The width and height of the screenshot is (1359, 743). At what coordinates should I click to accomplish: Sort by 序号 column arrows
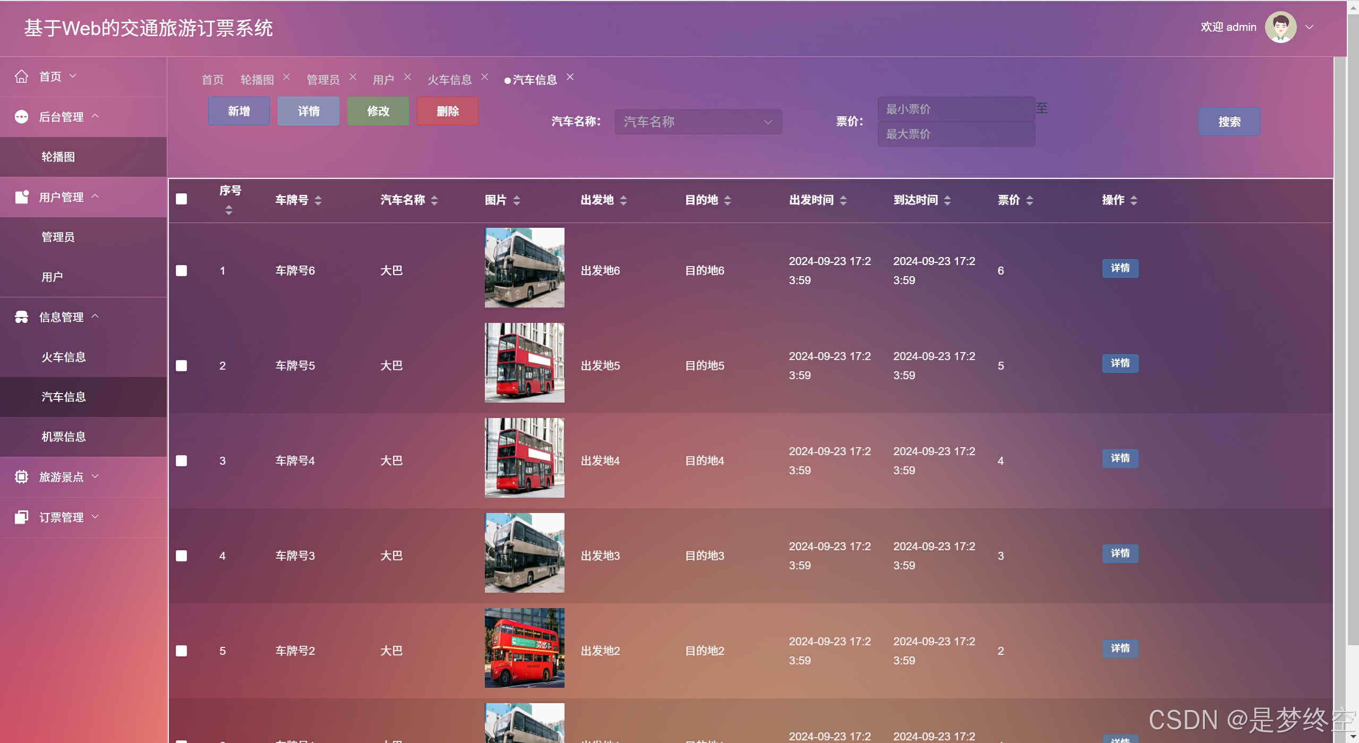click(x=229, y=210)
